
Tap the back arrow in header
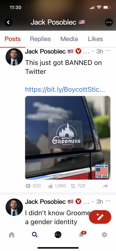pyautogui.click(x=8, y=22)
